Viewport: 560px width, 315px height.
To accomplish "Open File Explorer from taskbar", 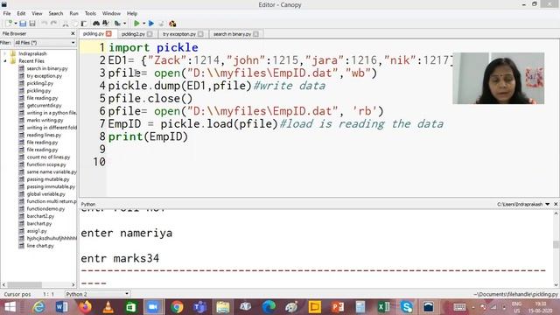I will [x=223, y=307].
